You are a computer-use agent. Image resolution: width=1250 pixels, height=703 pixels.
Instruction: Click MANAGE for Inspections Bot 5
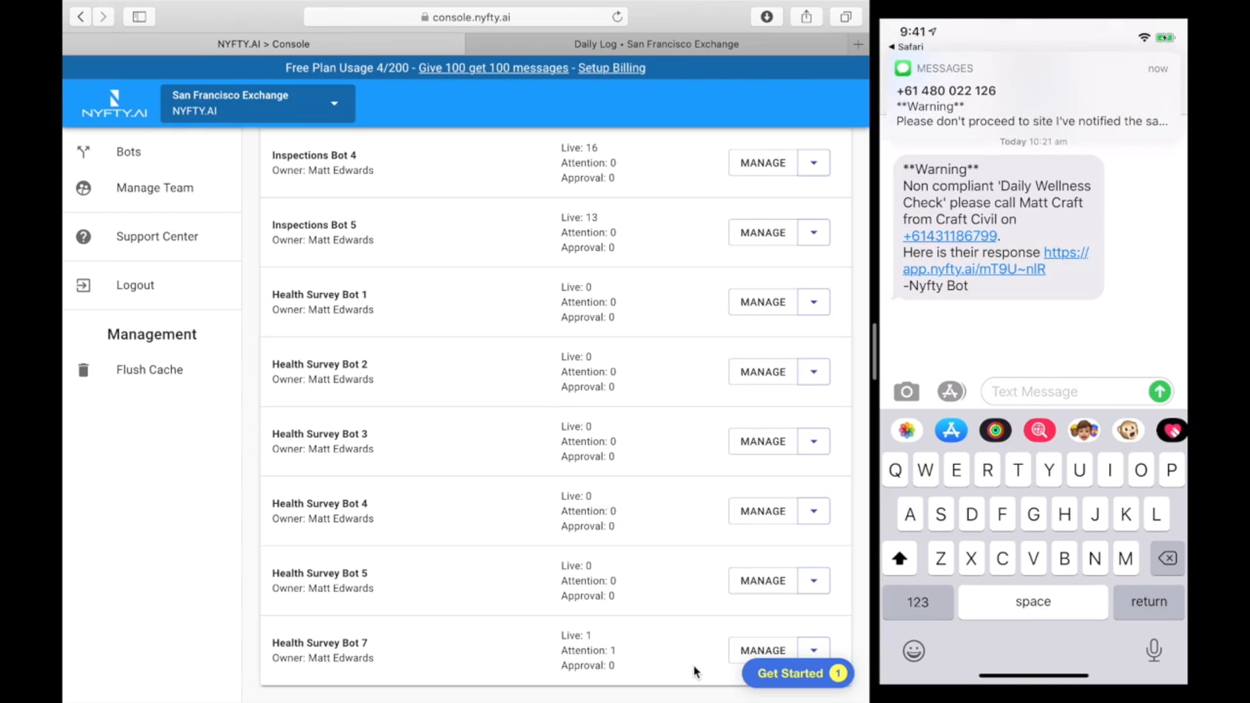[x=763, y=232]
